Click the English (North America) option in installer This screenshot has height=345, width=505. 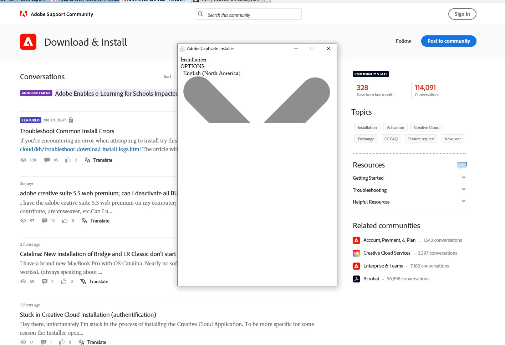coord(212,73)
